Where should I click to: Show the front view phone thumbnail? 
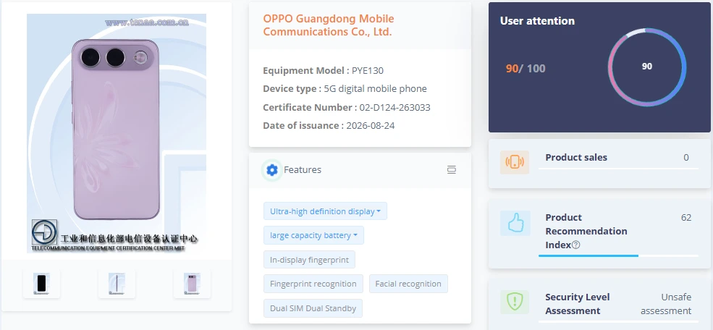(x=41, y=284)
